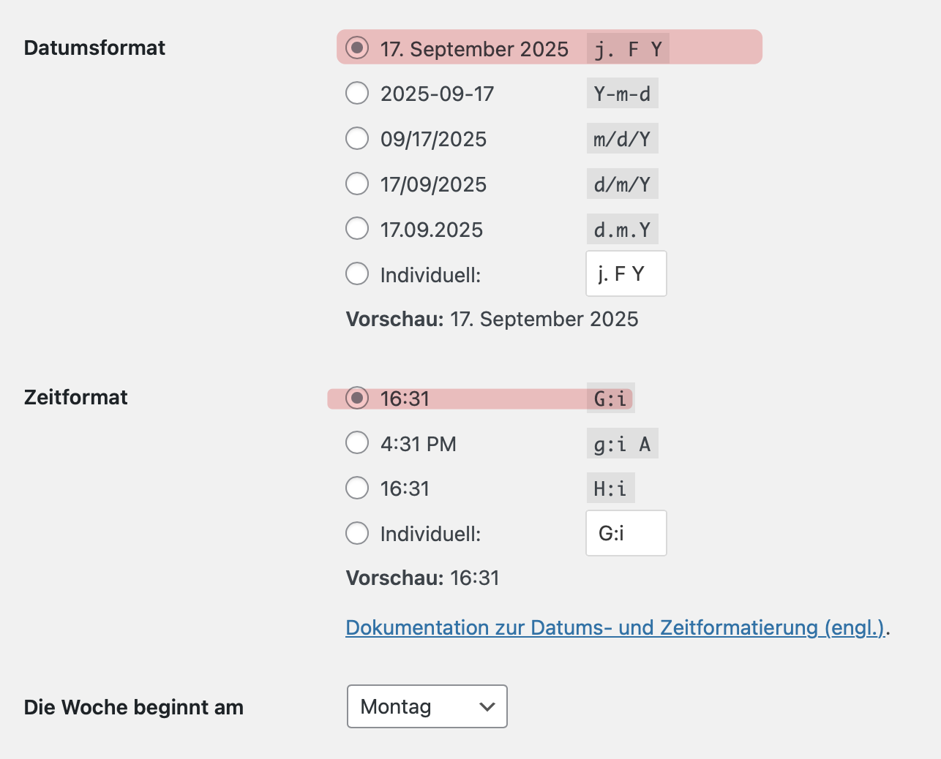Select the 2025-09-17 date format radio

357,94
